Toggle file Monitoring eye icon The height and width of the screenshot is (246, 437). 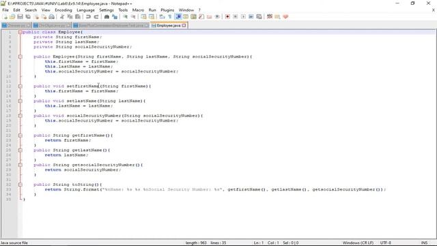tap(217, 16)
